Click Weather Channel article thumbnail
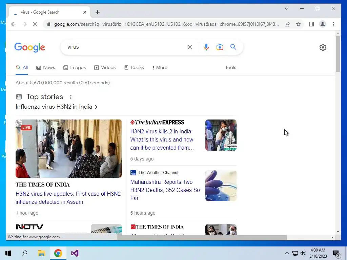This screenshot has height=260, width=347. coord(221,186)
